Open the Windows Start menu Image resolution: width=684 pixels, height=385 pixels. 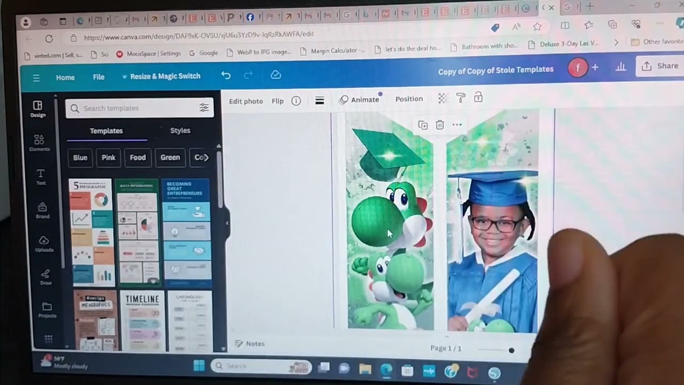pos(199,366)
